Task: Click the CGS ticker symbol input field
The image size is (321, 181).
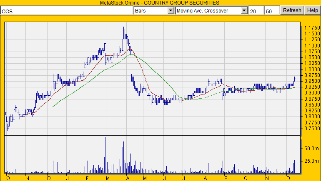Action: (67, 11)
